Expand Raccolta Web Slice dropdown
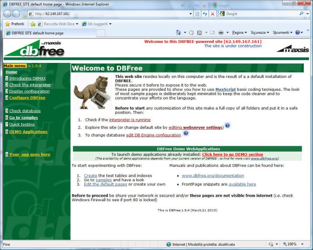This screenshot has height=250, width=313. coord(77,24)
